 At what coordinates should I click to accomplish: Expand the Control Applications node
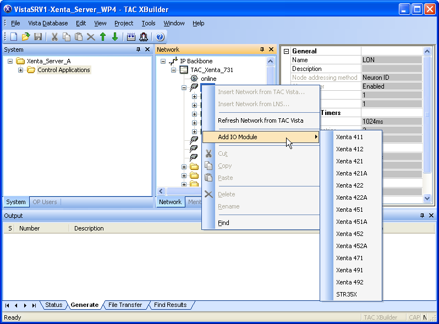[x=20, y=70]
